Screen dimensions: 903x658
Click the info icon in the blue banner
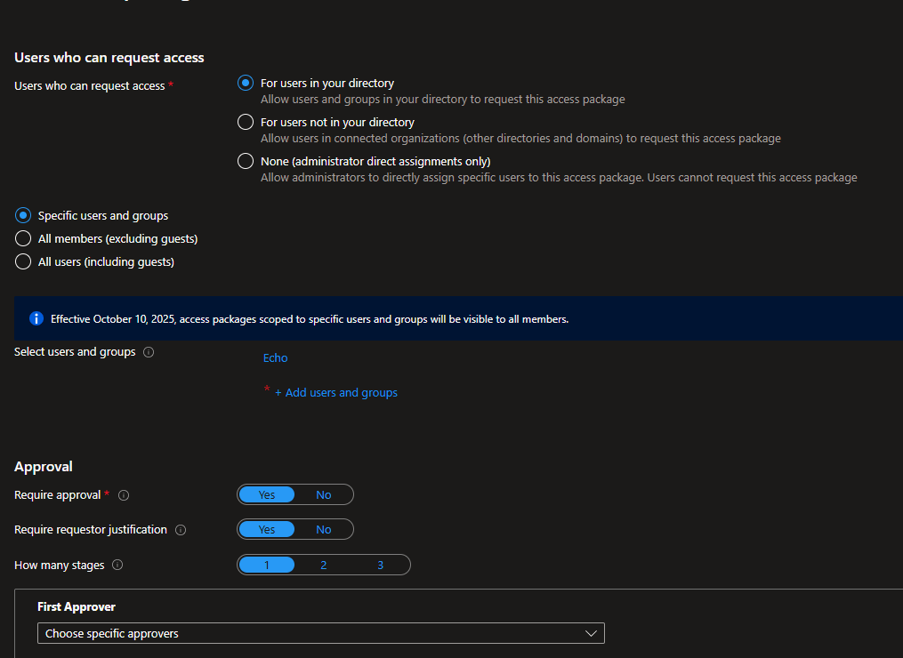pos(36,318)
